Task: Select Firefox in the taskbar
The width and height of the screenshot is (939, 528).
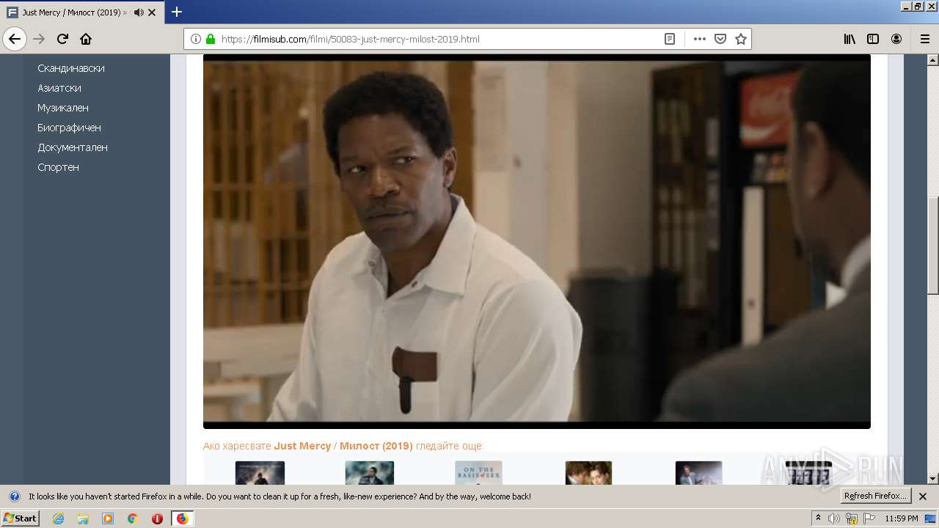Action: click(182, 518)
